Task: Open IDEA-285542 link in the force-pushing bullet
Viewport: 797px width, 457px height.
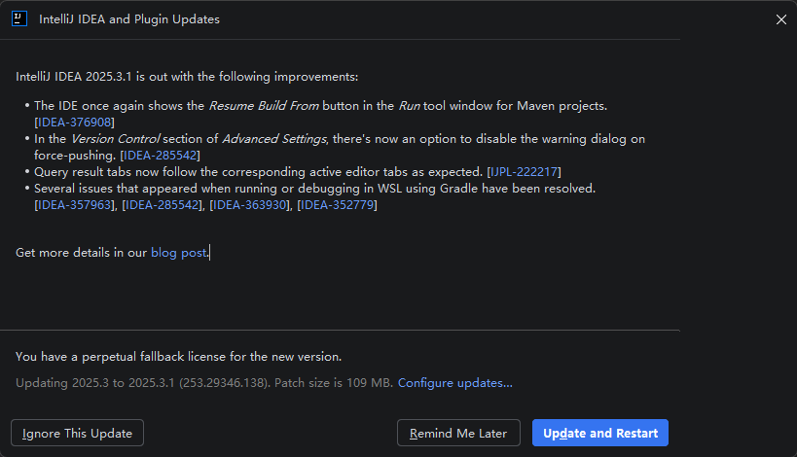Action: pyautogui.click(x=161, y=155)
